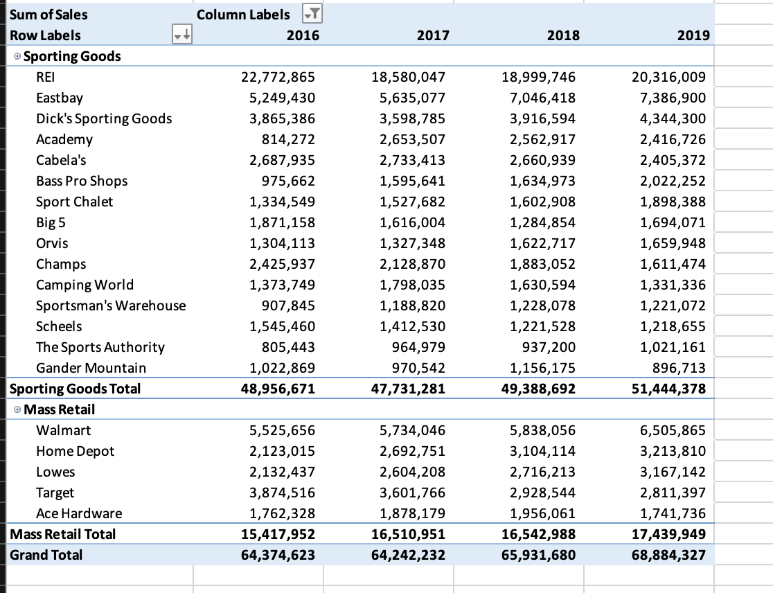This screenshot has height=593, width=773.
Task: Click Bass Pro Shops 2019 value 2,022,252
Action: click(673, 181)
